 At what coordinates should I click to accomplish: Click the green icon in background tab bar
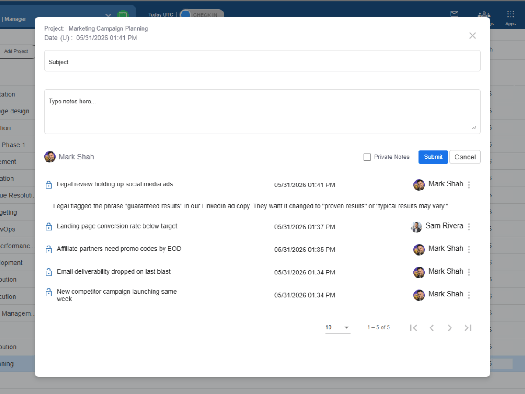(123, 15)
